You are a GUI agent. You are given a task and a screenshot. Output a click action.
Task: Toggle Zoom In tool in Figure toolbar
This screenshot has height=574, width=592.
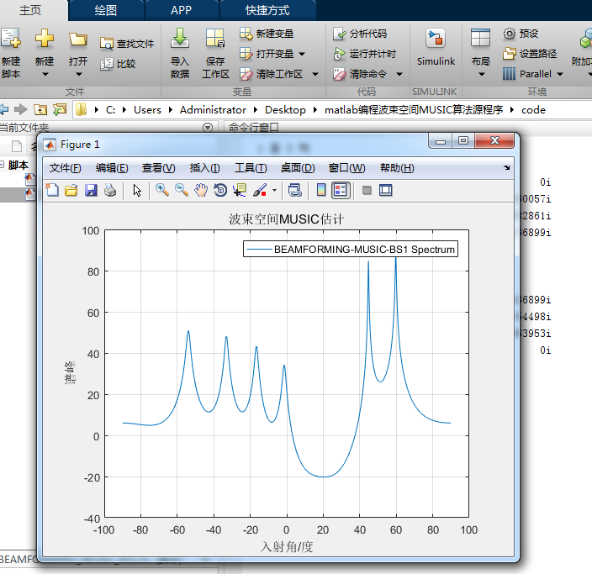click(162, 190)
